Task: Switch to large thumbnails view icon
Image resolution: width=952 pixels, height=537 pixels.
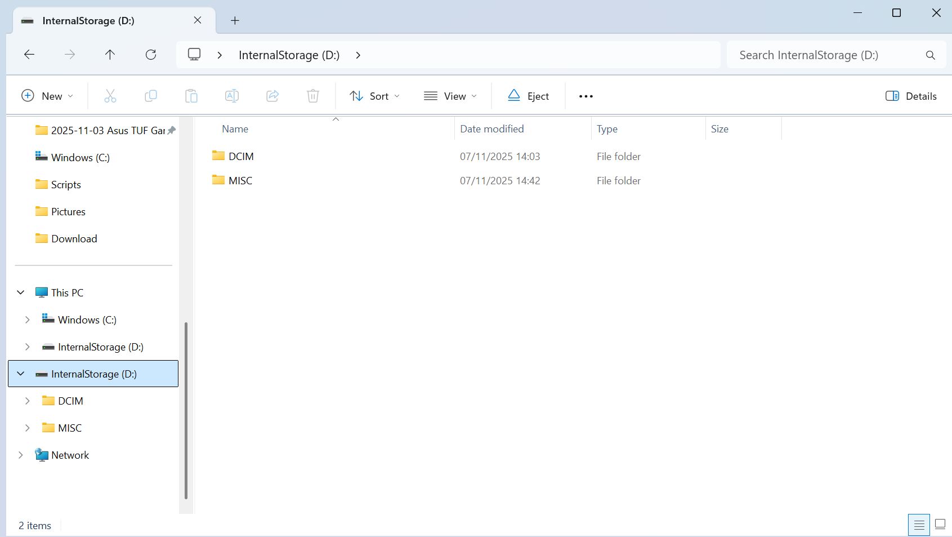Action: click(x=940, y=525)
